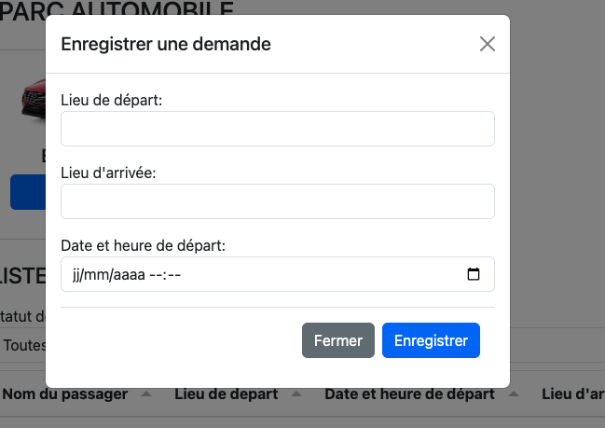
Task: Focus the Date et heure de départ field
Action: tap(278, 274)
